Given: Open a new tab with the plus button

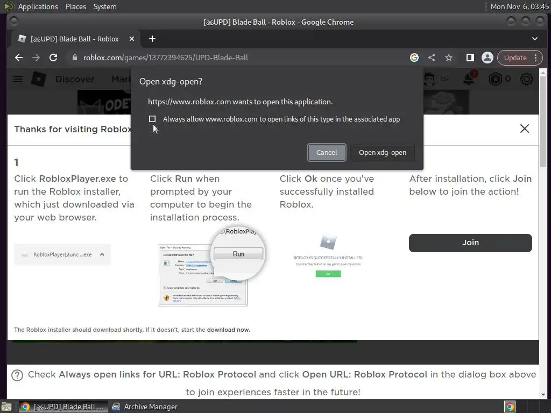Looking at the screenshot, I should pyautogui.click(x=152, y=39).
